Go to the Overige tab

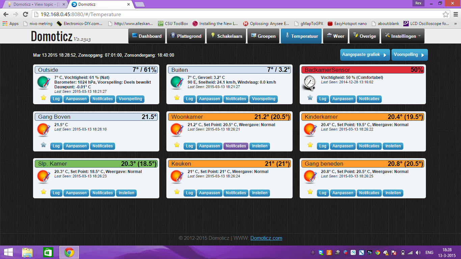364,36
